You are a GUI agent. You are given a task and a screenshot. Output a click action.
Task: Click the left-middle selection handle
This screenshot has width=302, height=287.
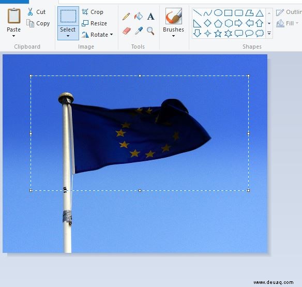click(x=31, y=133)
